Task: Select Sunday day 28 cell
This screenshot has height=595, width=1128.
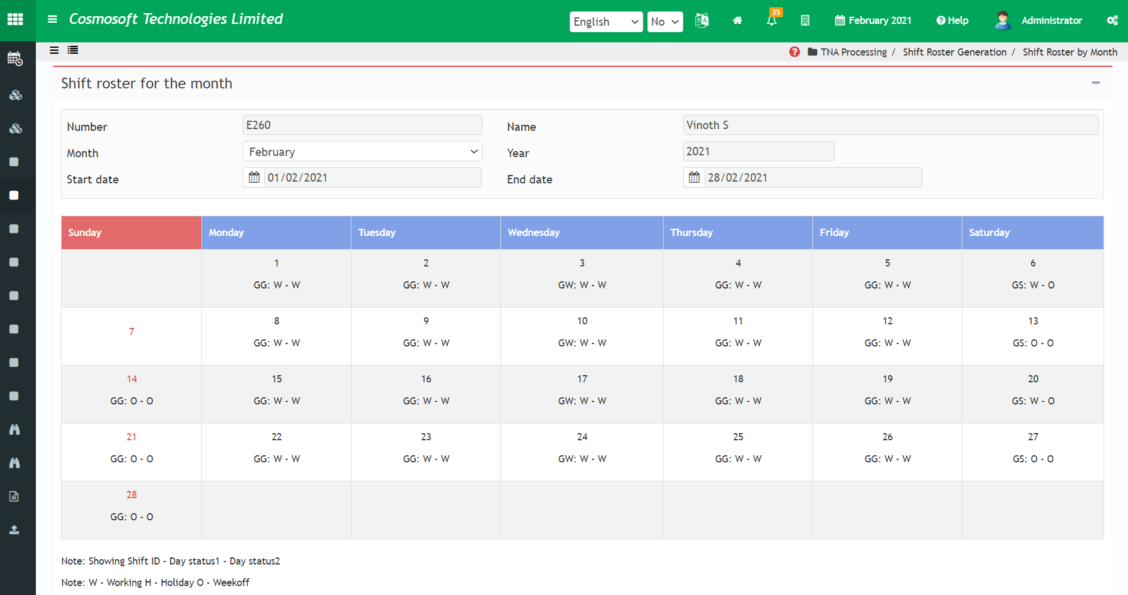Action: [132, 510]
